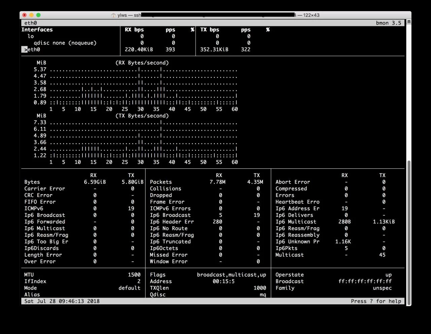Screen dimensions: 431x334
Task: Click the 'Press ? for help' text
Action: tap(376, 301)
